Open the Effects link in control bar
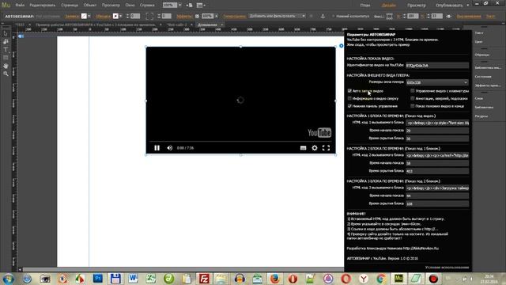The image size is (506, 285). (x=184, y=16)
